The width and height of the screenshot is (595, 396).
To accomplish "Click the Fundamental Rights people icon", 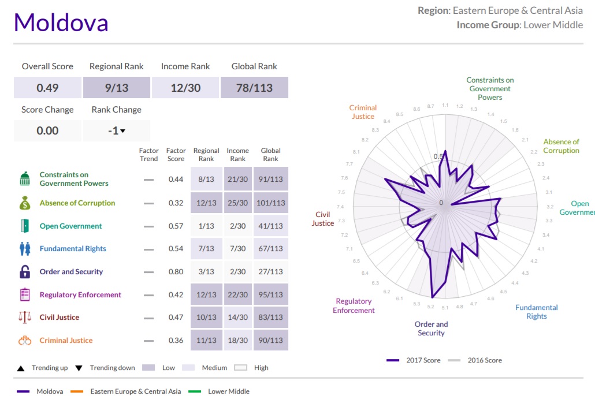I will point(24,249).
